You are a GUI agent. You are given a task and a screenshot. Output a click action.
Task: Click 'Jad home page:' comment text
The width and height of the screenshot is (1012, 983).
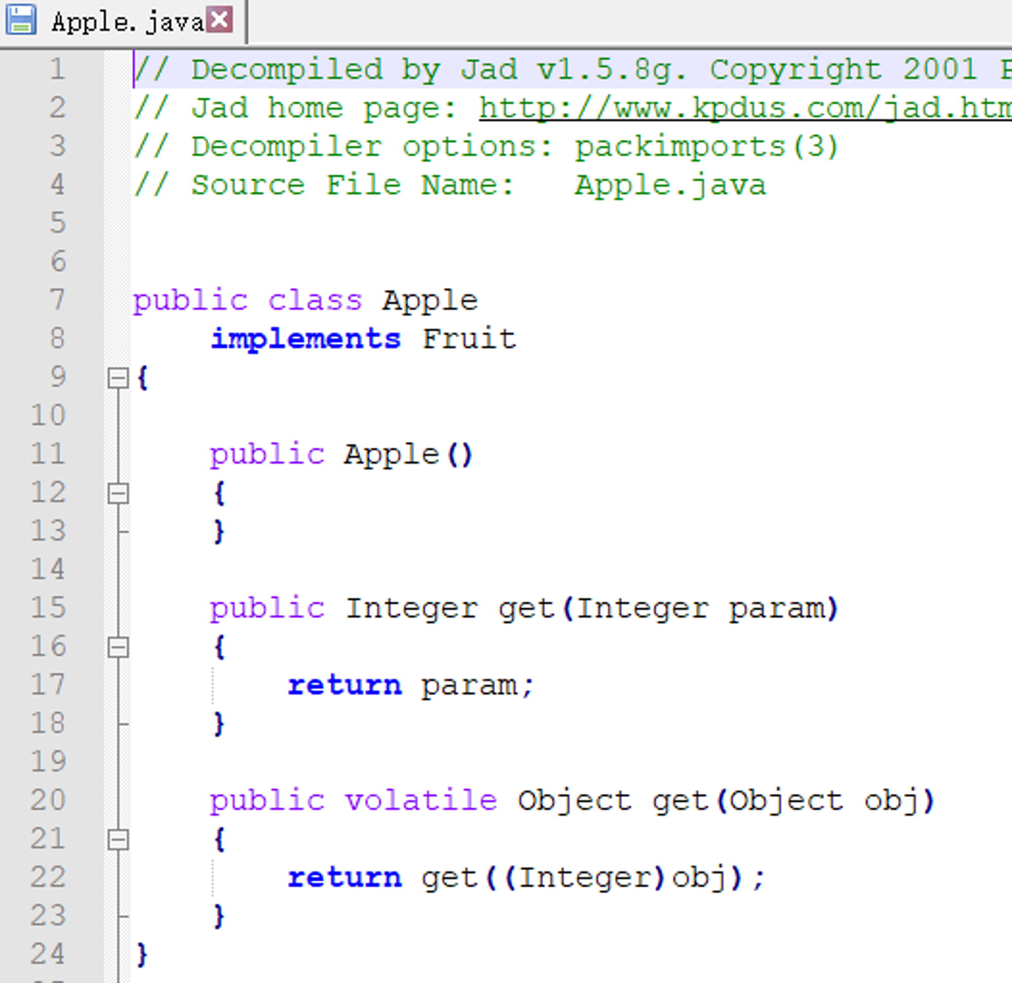point(324,109)
